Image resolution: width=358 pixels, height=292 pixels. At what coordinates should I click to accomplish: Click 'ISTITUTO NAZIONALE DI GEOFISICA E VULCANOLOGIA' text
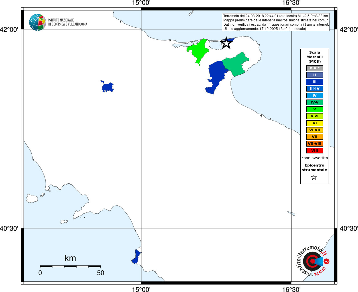[68, 22]
